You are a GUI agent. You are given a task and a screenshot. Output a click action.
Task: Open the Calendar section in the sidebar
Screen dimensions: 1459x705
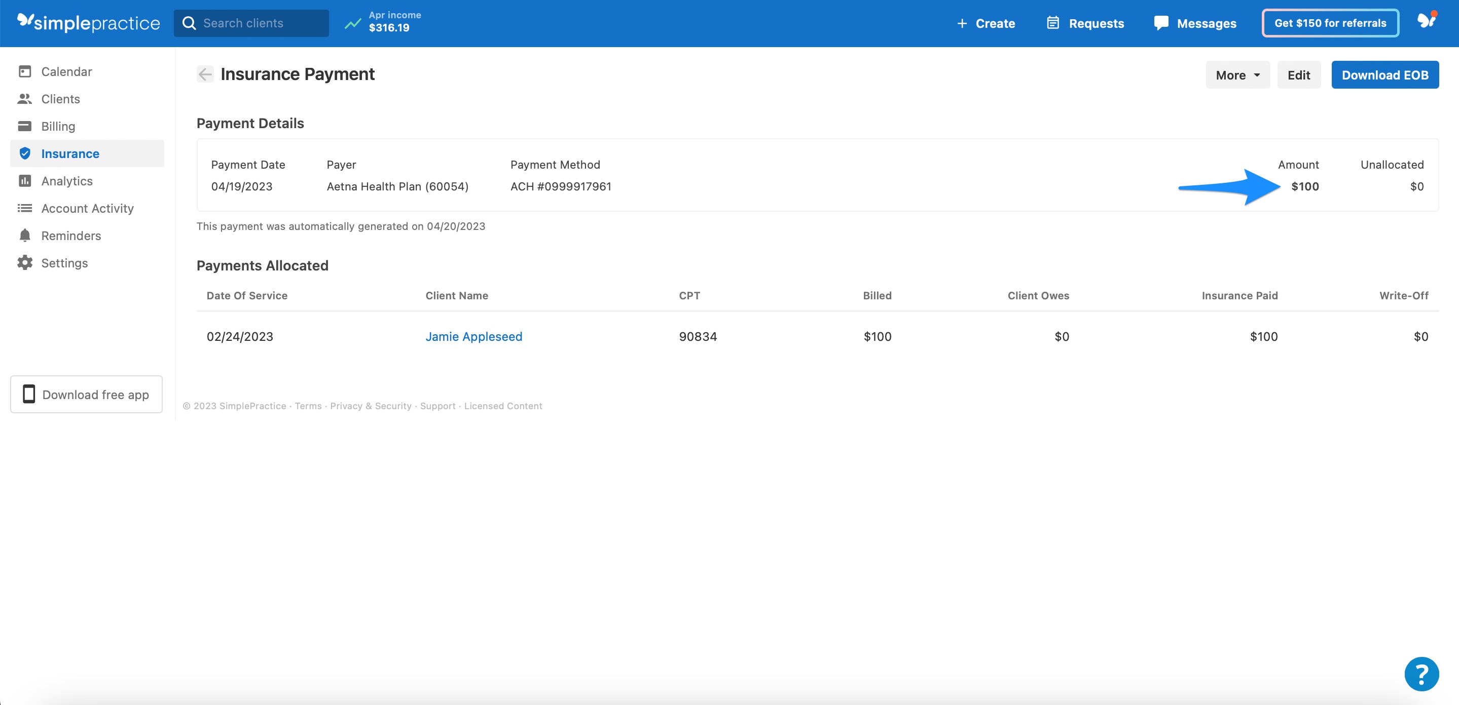point(66,71)
